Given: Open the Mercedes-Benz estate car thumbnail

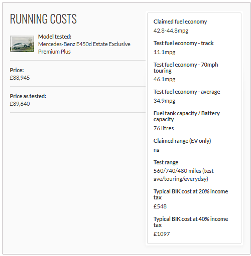Looking at the screenshot, I should pyautogui.click(x=22, y=44).
